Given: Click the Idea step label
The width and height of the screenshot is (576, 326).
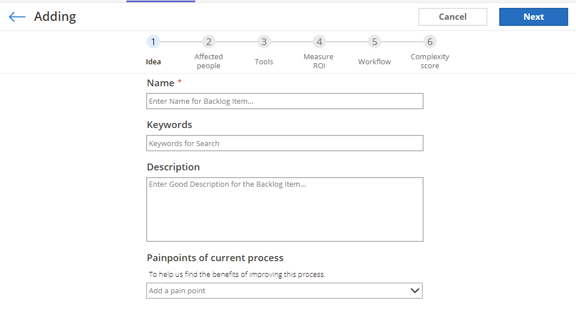Looking at the screenshot, I should click(x=153, y=61).
